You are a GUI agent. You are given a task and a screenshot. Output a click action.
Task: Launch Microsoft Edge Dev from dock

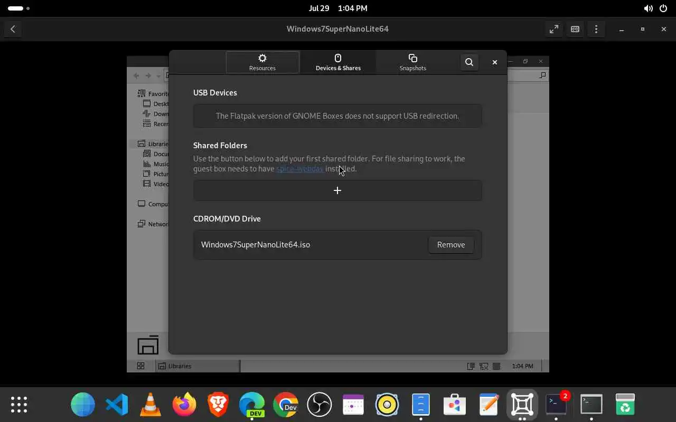(x=252, y=405)
